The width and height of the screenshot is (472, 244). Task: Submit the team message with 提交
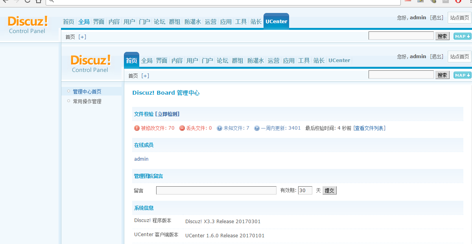click(330, 191)
